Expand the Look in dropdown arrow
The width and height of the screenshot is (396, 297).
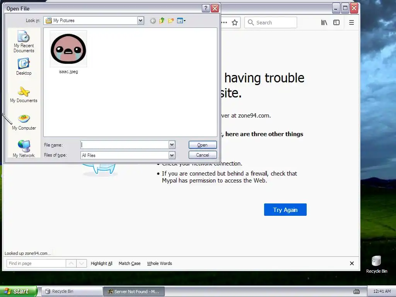click(141, 20)
